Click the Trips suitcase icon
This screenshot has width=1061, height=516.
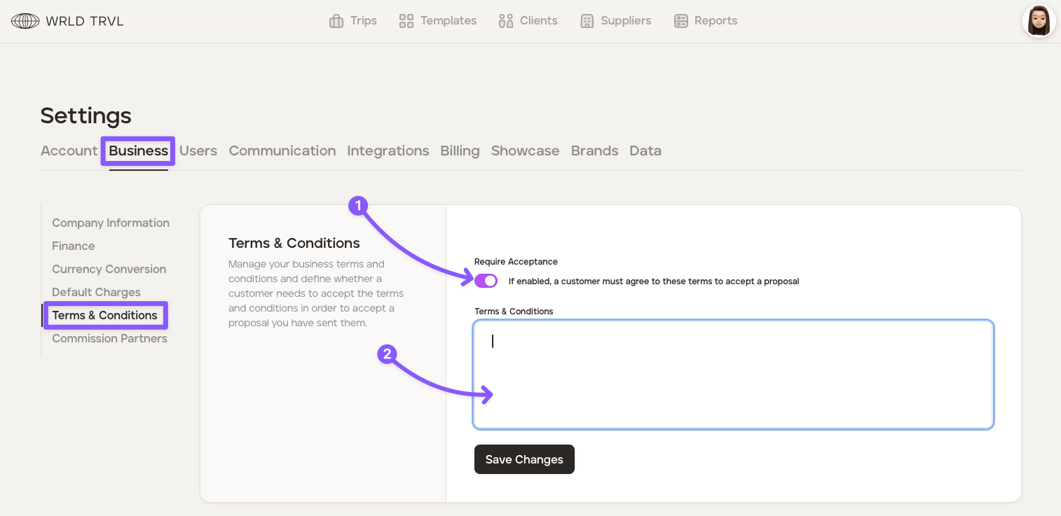[x=336, y=21]
